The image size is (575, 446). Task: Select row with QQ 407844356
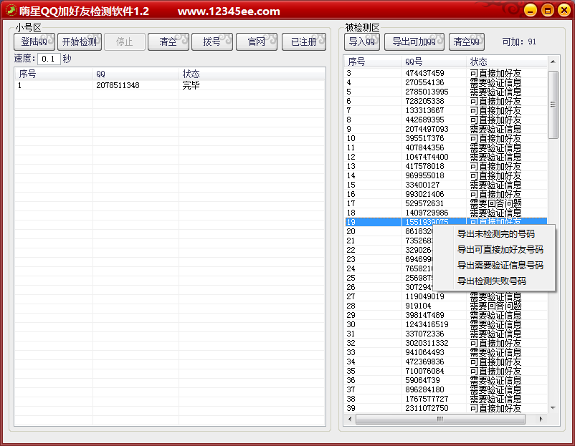click(x=446, y=147)
